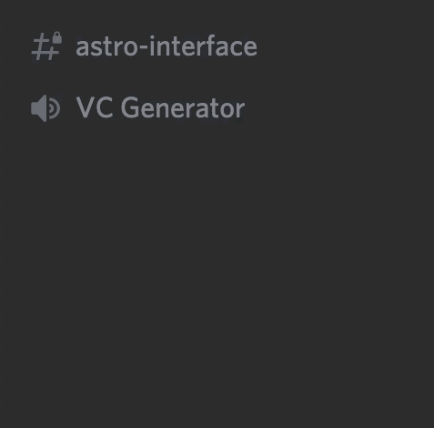Image resolution: width=434 pixels, height=428 pixels.
Task: Click the speaker icon next to VC Generator
Action: 45,108
